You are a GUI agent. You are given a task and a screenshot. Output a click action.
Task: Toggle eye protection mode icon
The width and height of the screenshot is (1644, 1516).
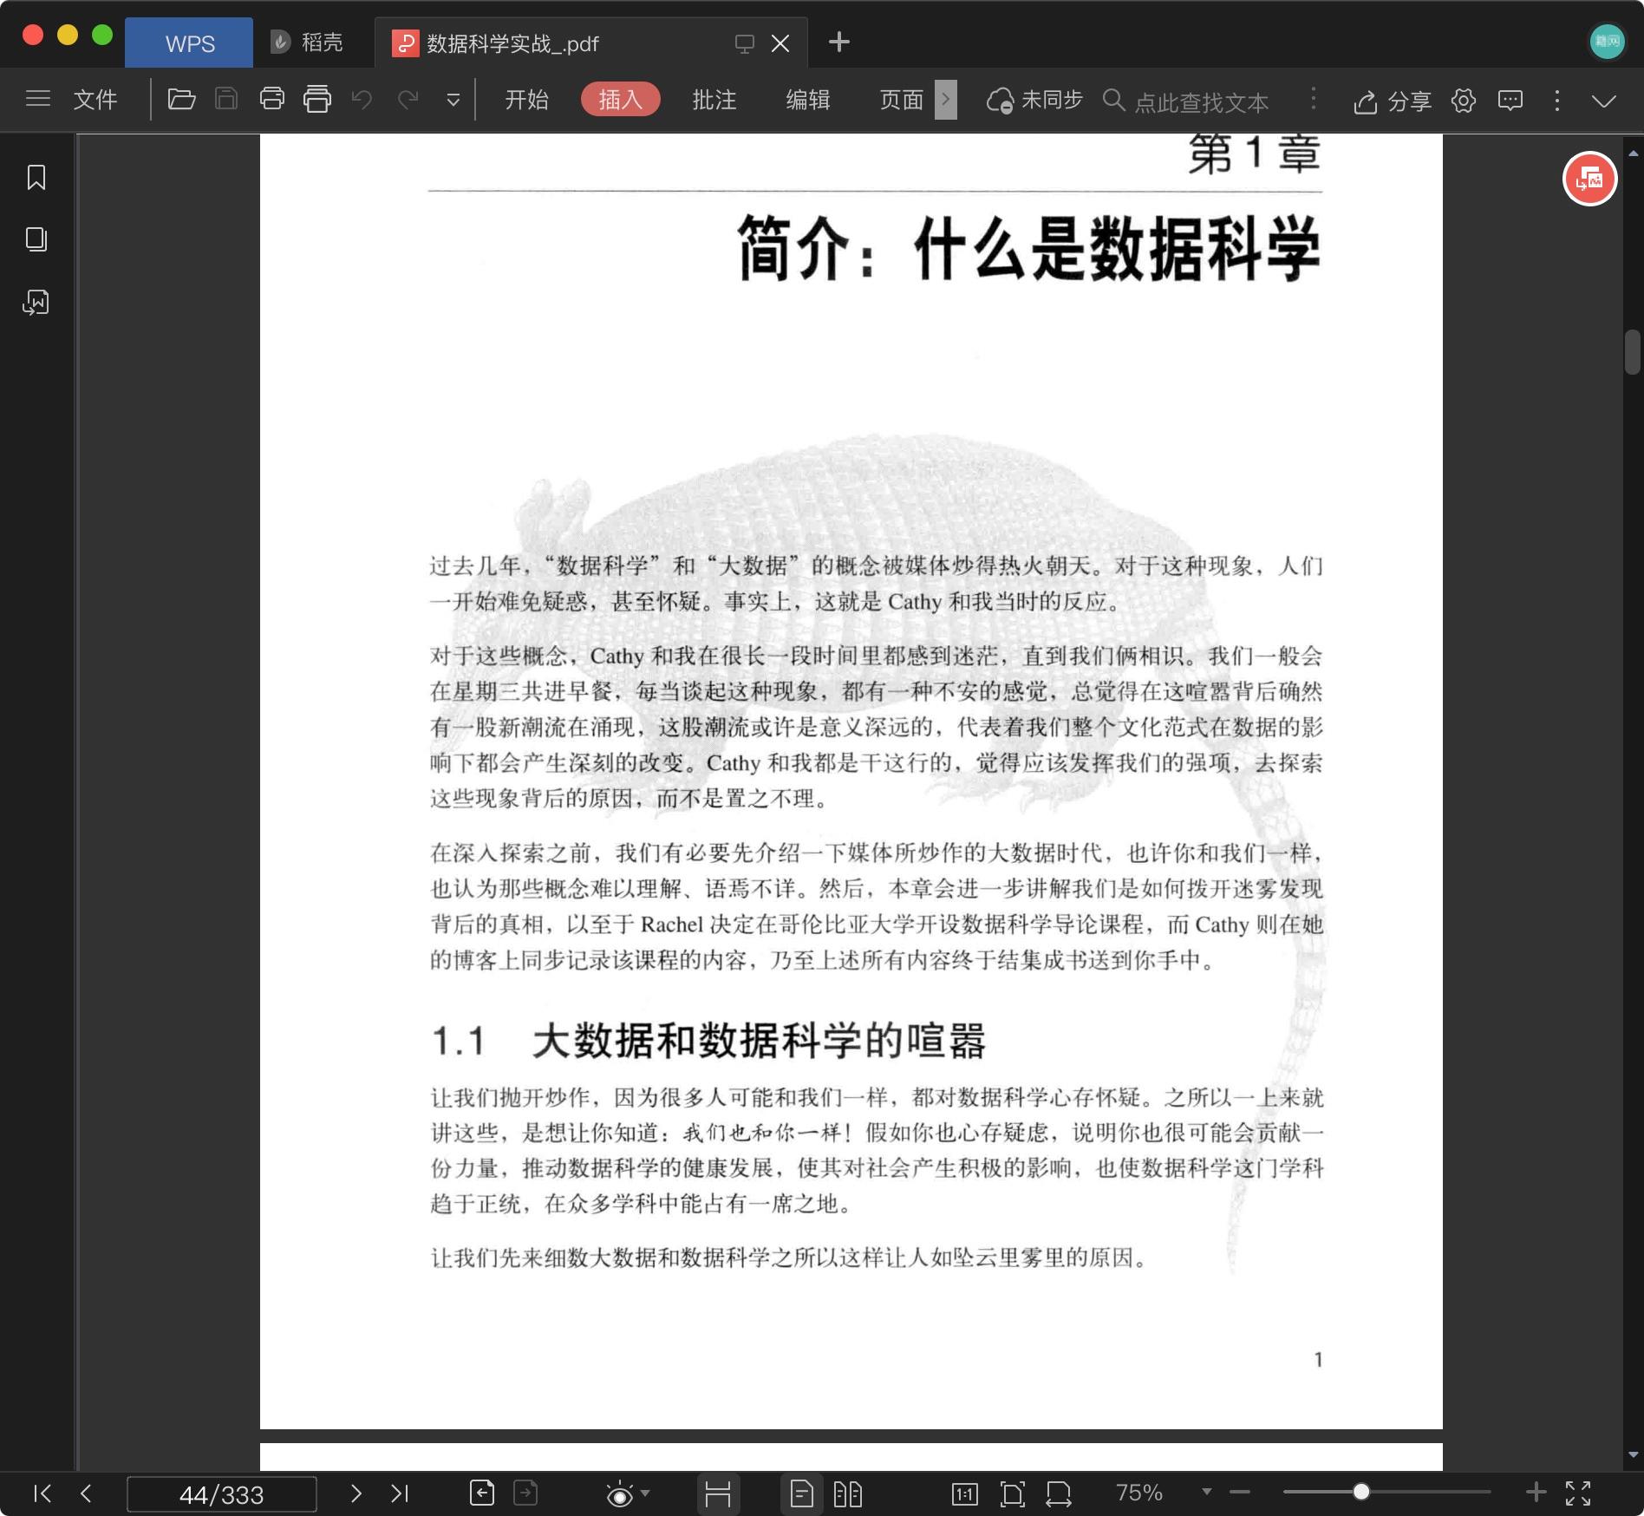point(619,1493)
